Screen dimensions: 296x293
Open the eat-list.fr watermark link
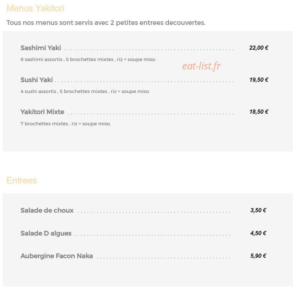point(202,66)
